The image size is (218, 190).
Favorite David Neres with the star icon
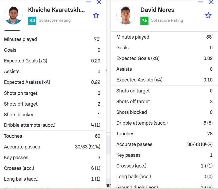click(208, 15)
